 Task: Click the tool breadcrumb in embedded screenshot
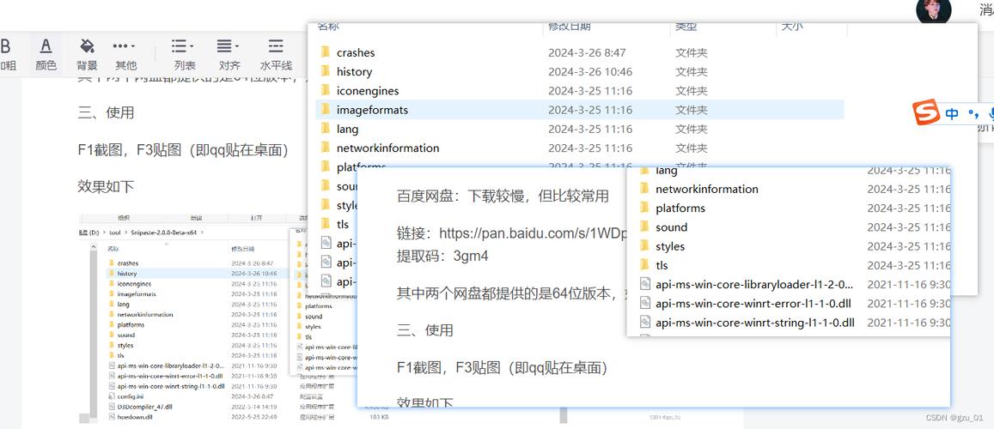[x=115, y=233]
